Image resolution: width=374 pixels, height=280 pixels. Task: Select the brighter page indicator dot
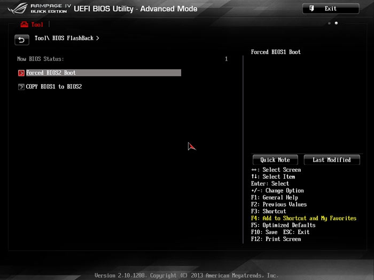(x=336, y=23)
